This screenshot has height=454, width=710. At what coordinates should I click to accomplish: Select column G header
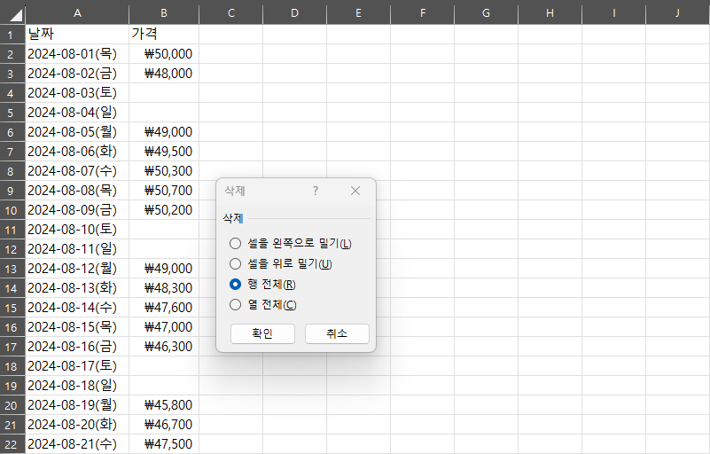pos(487,13)
